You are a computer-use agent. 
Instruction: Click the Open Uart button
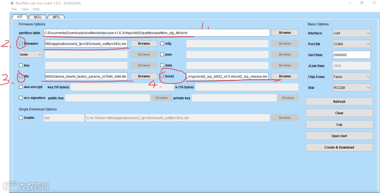339,136
